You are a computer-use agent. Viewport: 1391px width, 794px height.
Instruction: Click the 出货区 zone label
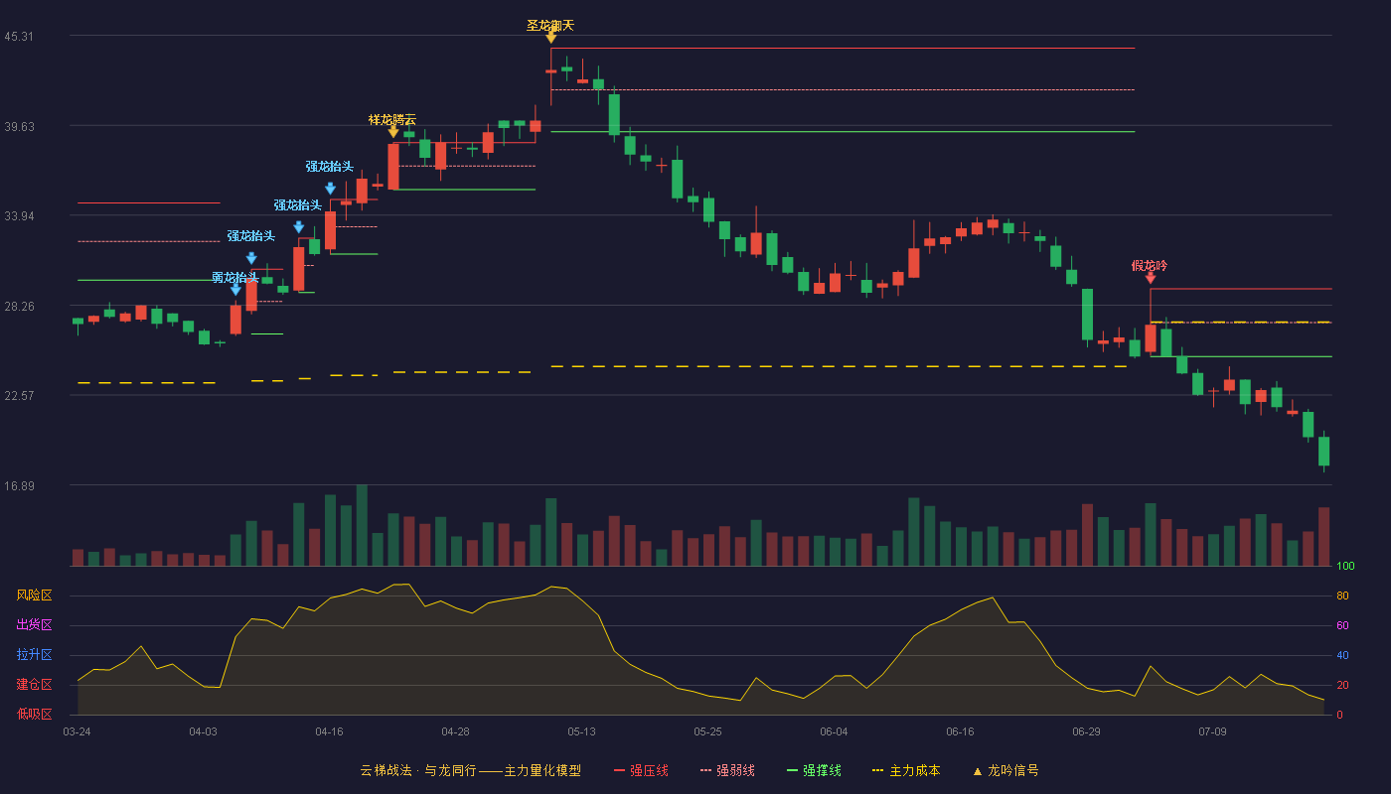(x=34, y=625)
